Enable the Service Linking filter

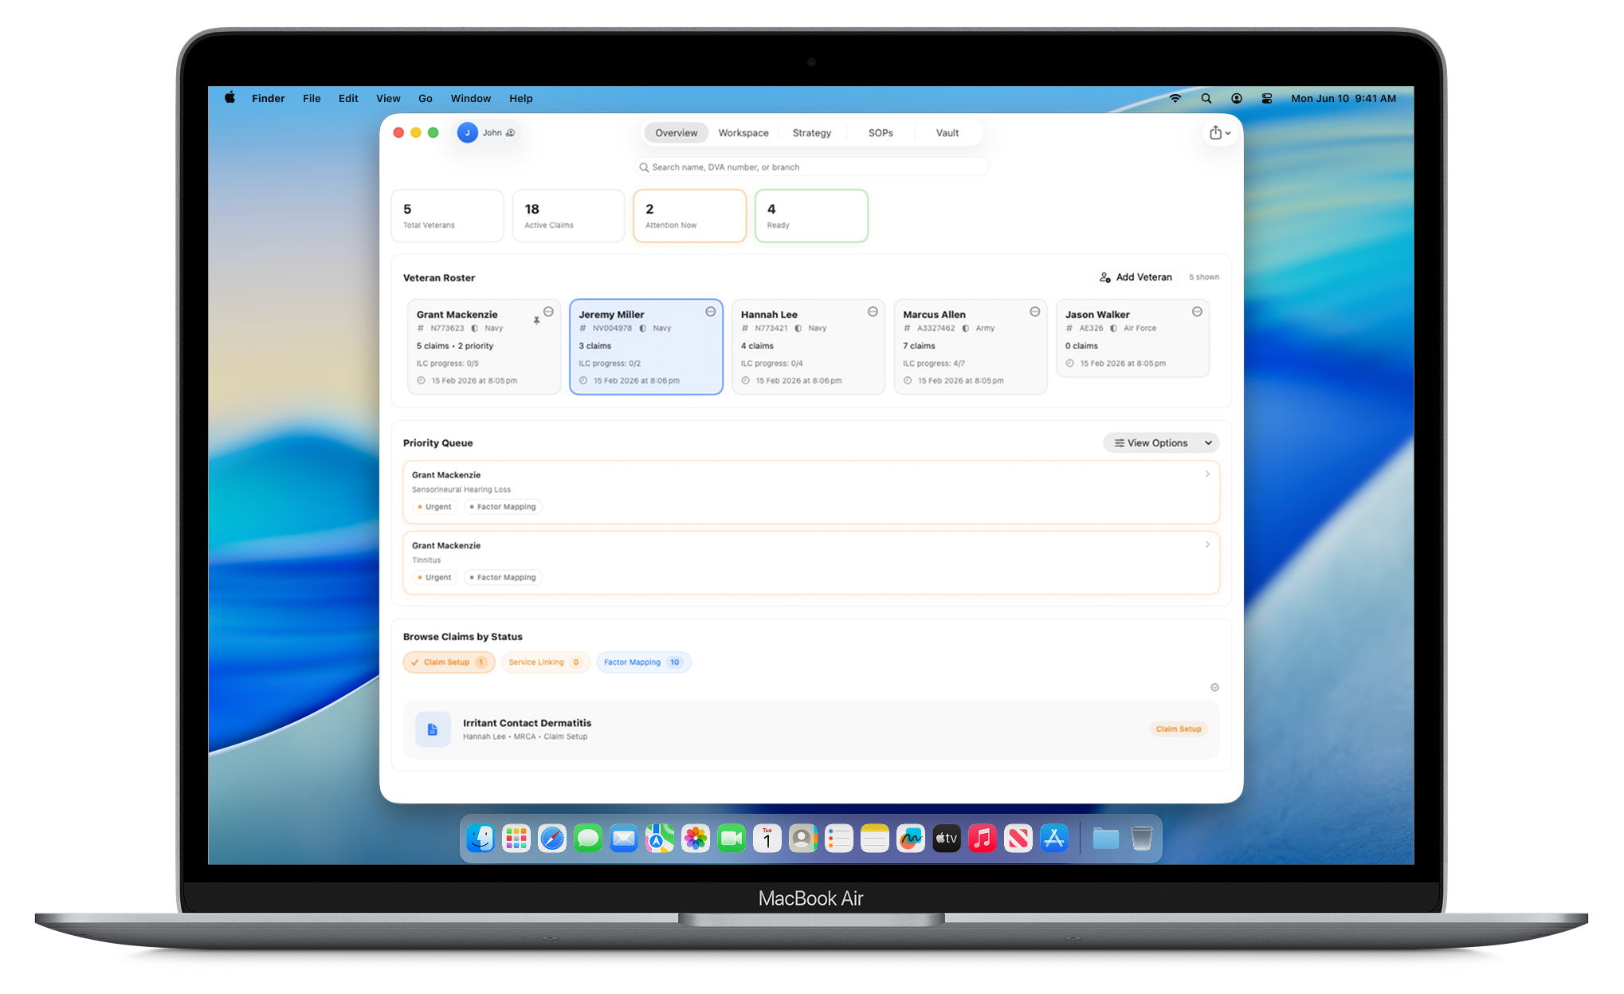click(x=545, y=662)
